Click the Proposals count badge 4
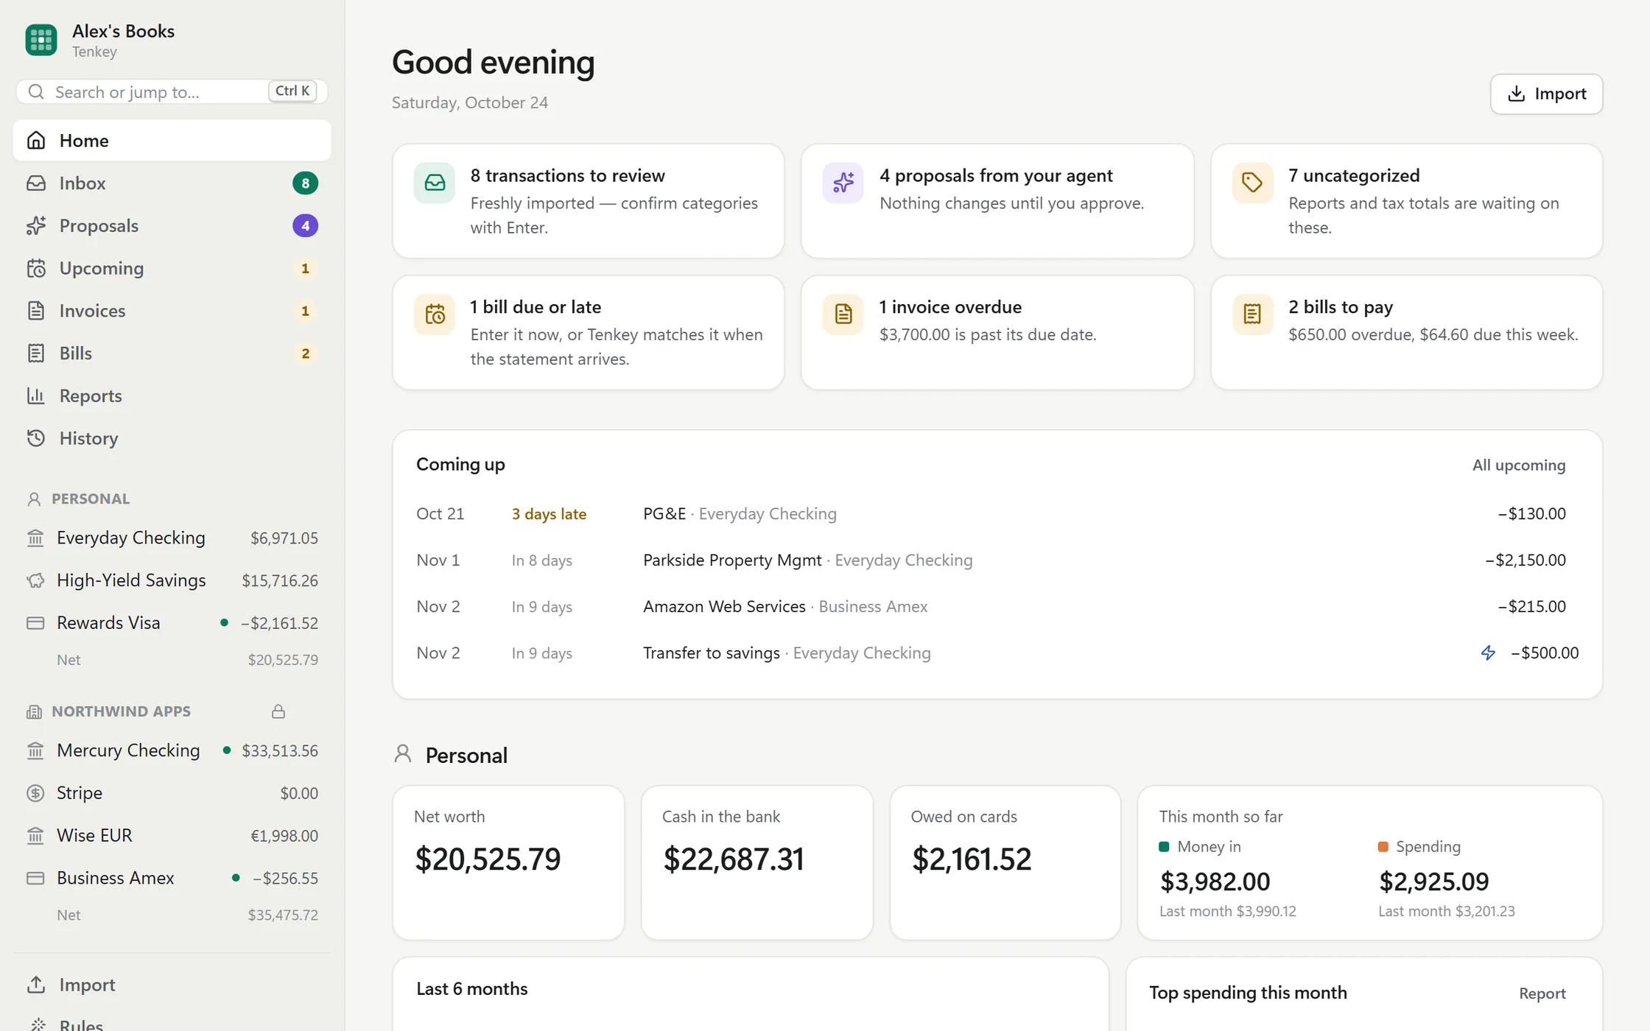The image size is (1650, 1031). click(x=305, y=225)
